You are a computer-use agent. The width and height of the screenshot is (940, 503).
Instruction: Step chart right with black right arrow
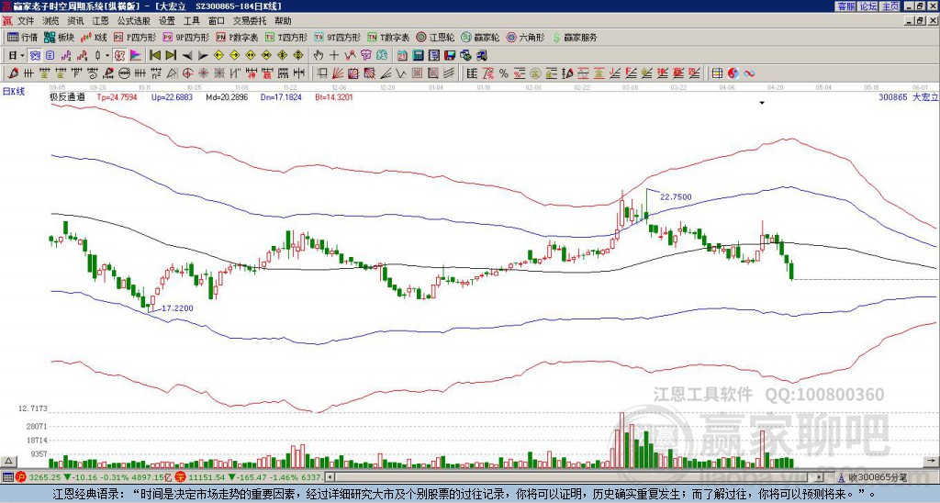[x=203, y=56]
